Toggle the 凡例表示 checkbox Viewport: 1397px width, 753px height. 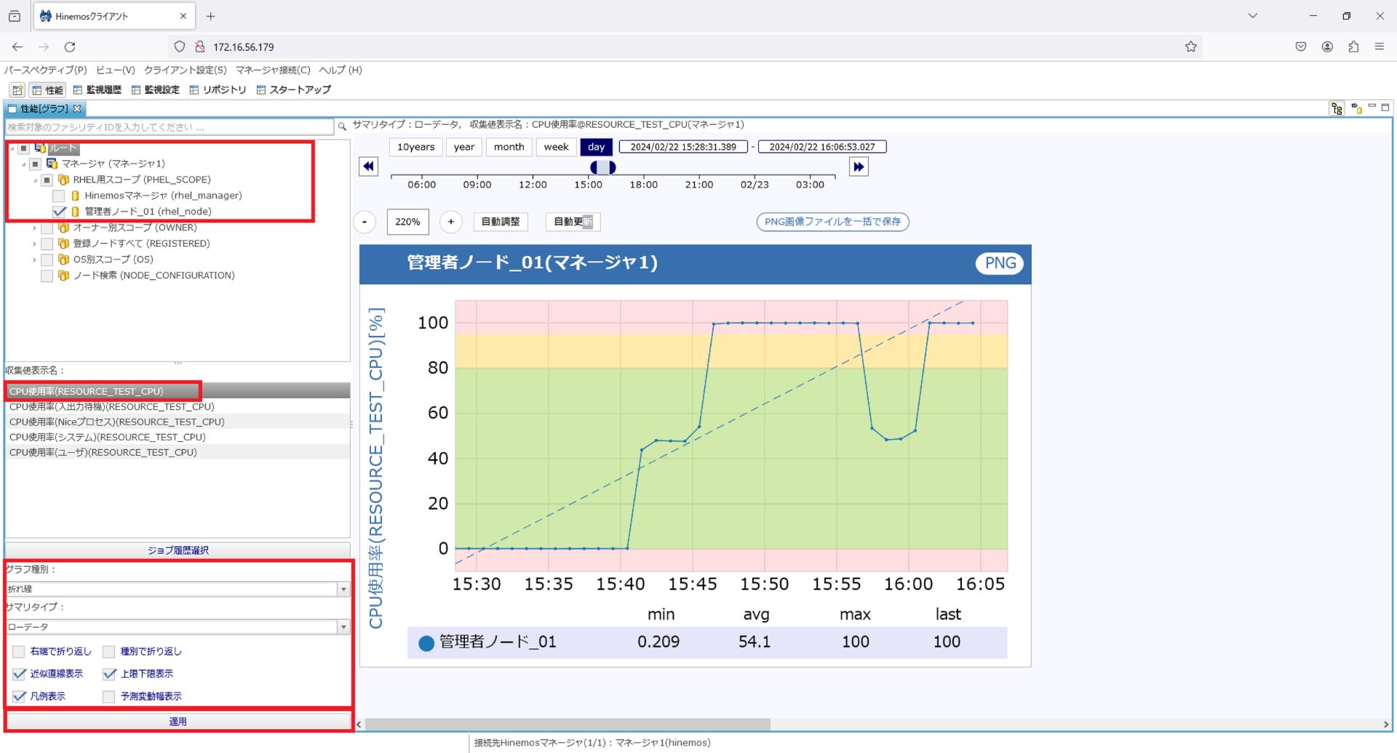(19, 696)
